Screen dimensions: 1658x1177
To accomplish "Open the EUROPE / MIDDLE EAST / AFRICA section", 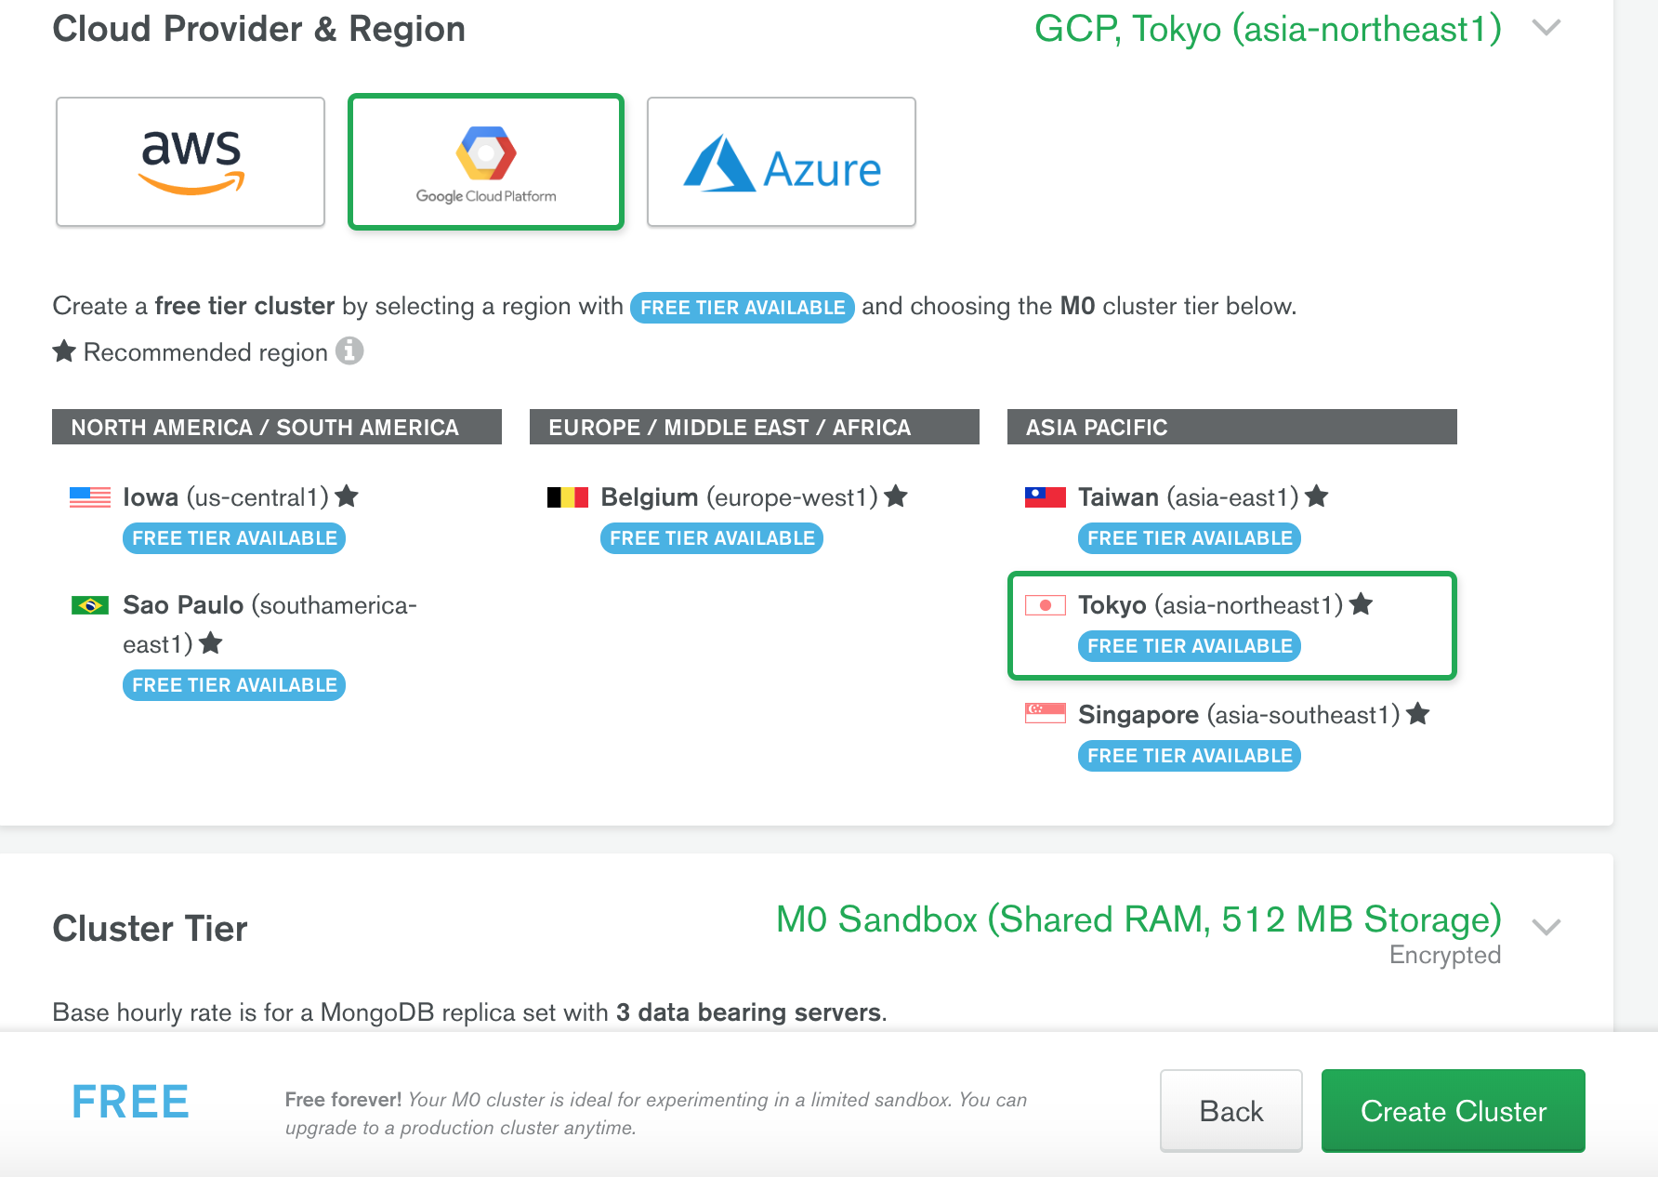I will [x=754, y=427].
